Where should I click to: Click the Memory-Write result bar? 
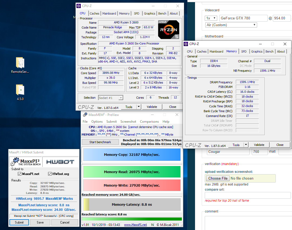pos(132,186)
